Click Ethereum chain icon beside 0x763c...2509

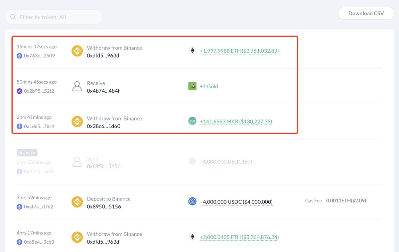click(20, 56)
